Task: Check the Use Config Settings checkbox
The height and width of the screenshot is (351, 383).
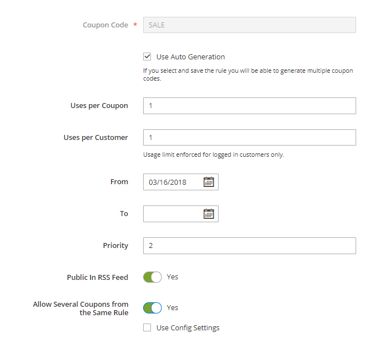Action: [x=147, y=327]
